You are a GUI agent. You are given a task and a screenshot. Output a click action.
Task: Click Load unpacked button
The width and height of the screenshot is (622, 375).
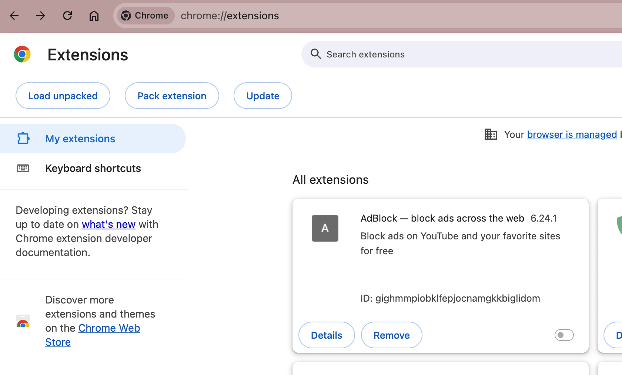pyautogui.click(x=63, y=96)
